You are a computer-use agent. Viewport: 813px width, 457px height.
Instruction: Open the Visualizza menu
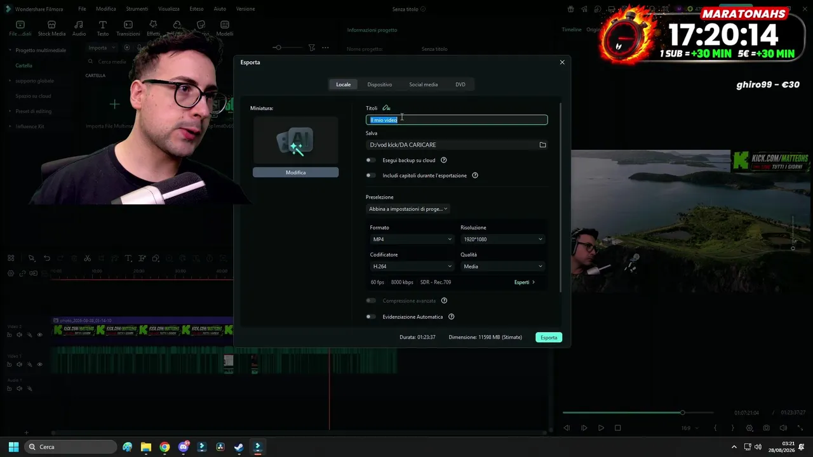169,9
